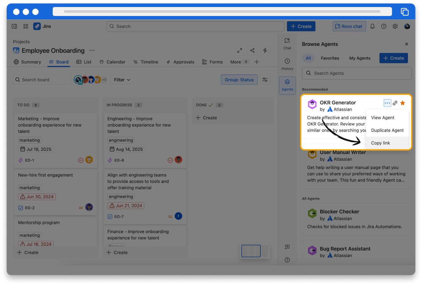Unfavorite OKR Generator with star icon

403,103
